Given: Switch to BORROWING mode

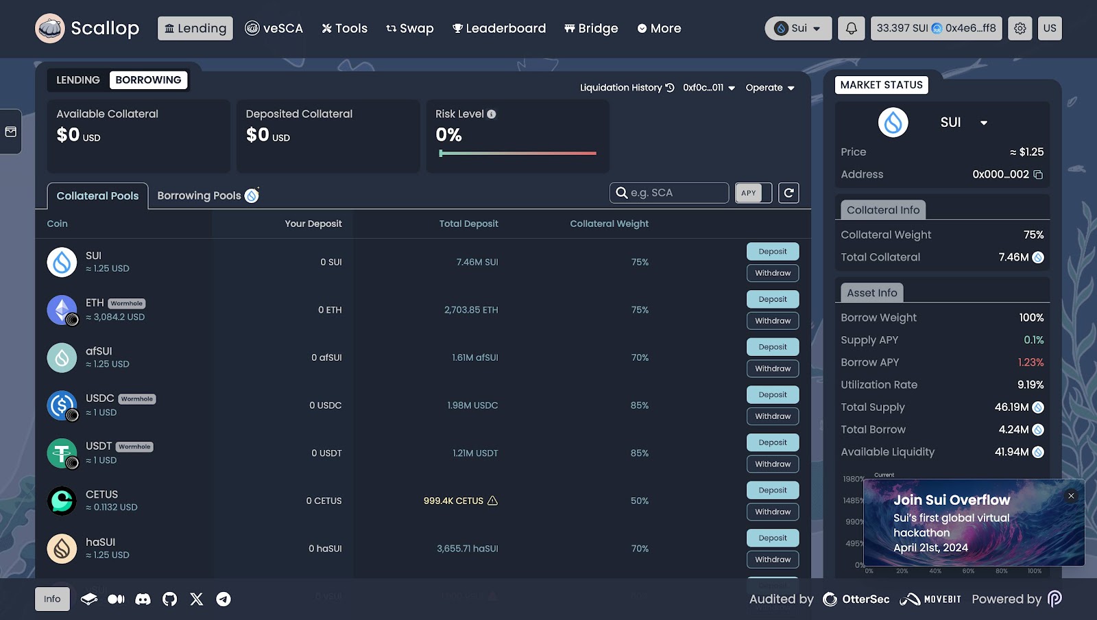Looking at the screenshot, I should click(x=148, y=80).
